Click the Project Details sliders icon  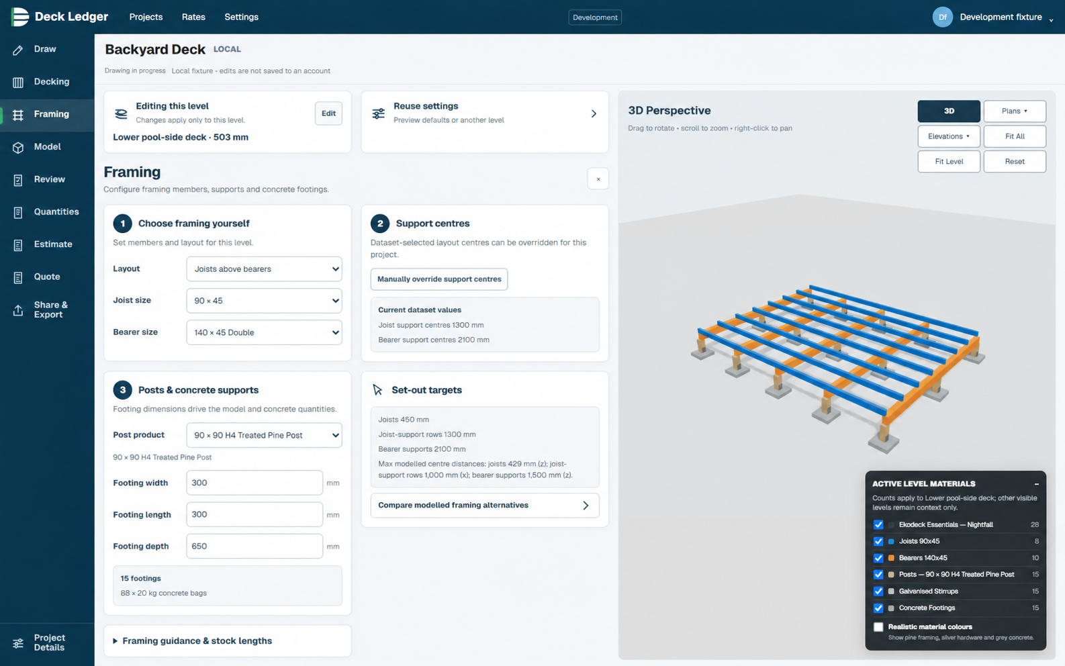[x=18, y=643]
